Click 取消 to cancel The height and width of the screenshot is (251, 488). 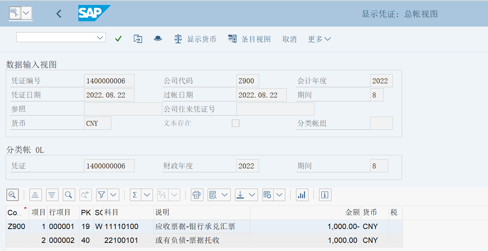[289, 39]
